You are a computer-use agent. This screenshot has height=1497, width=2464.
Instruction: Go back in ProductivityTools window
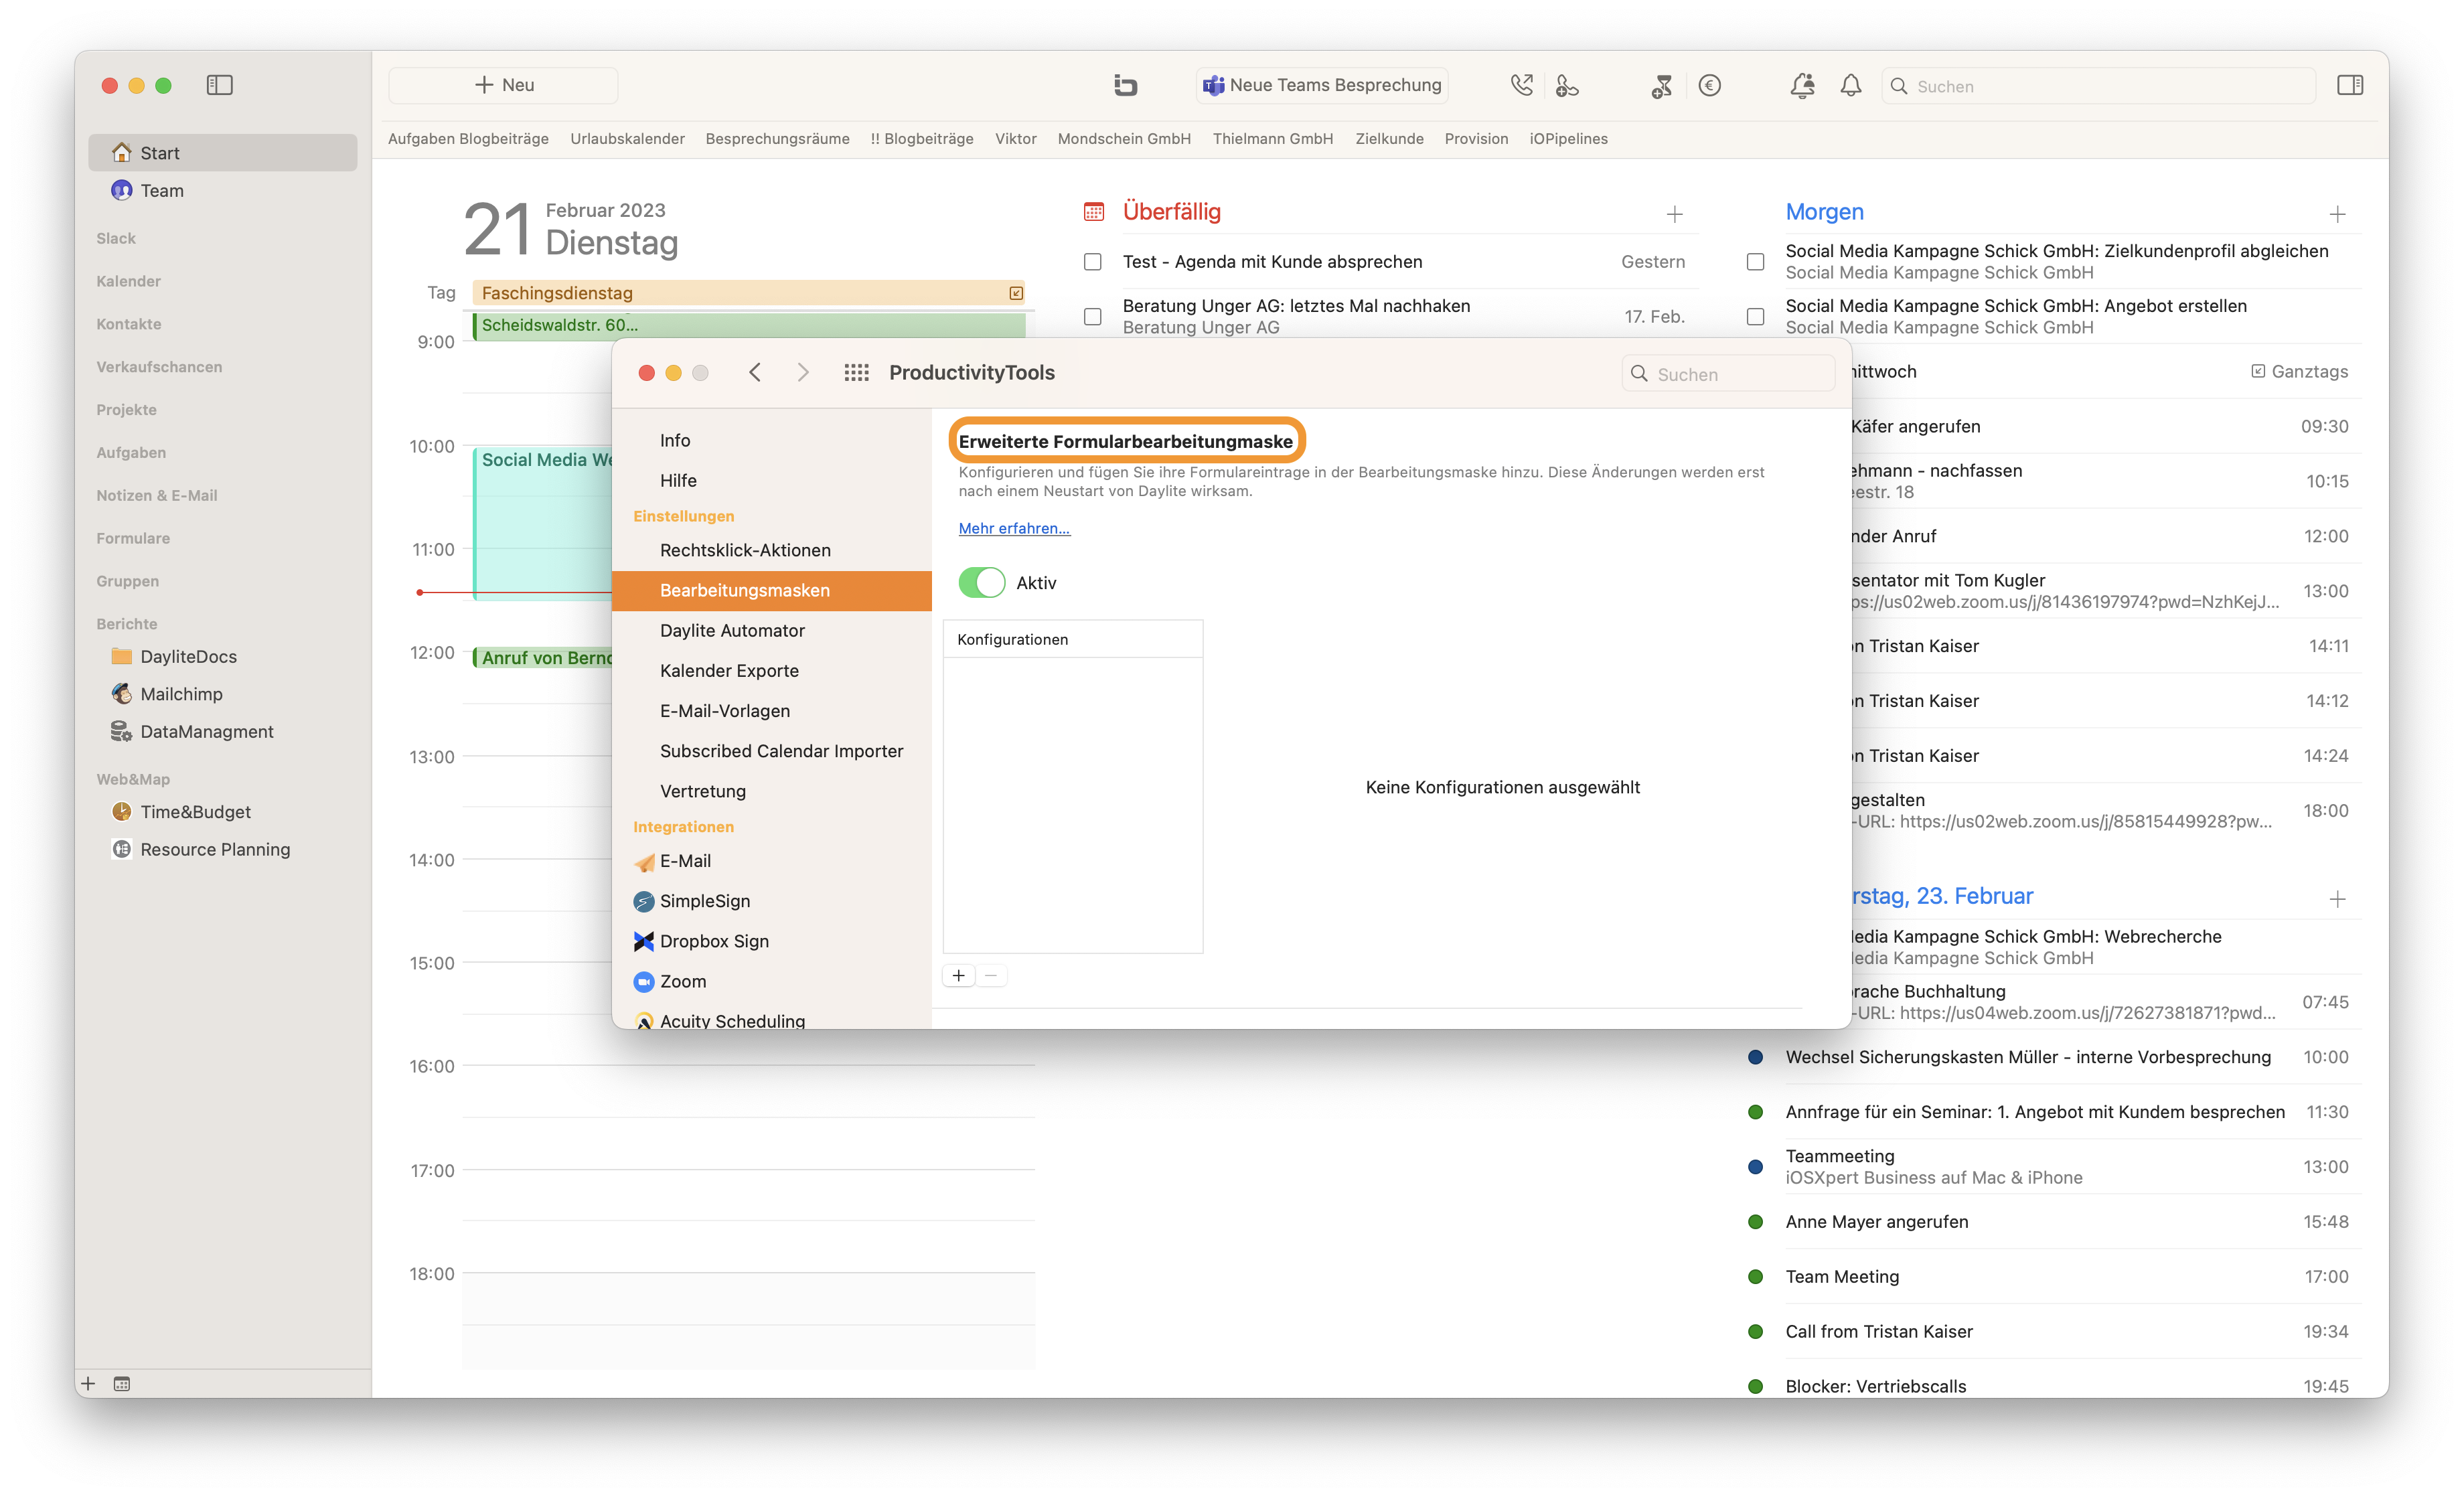[x=755, y=373]
